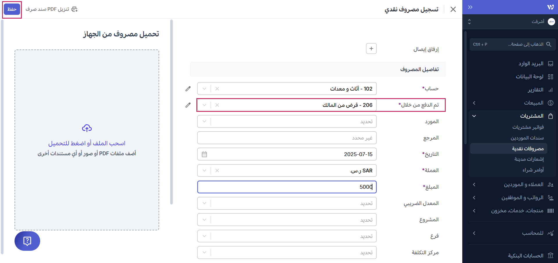Screen dimensions: 558x263
Task: Click the حفظ save button
Action: (x=12, y=9)
